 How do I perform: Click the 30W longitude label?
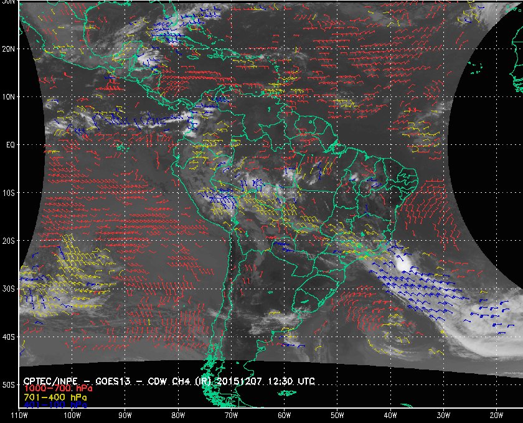point(443,416)
